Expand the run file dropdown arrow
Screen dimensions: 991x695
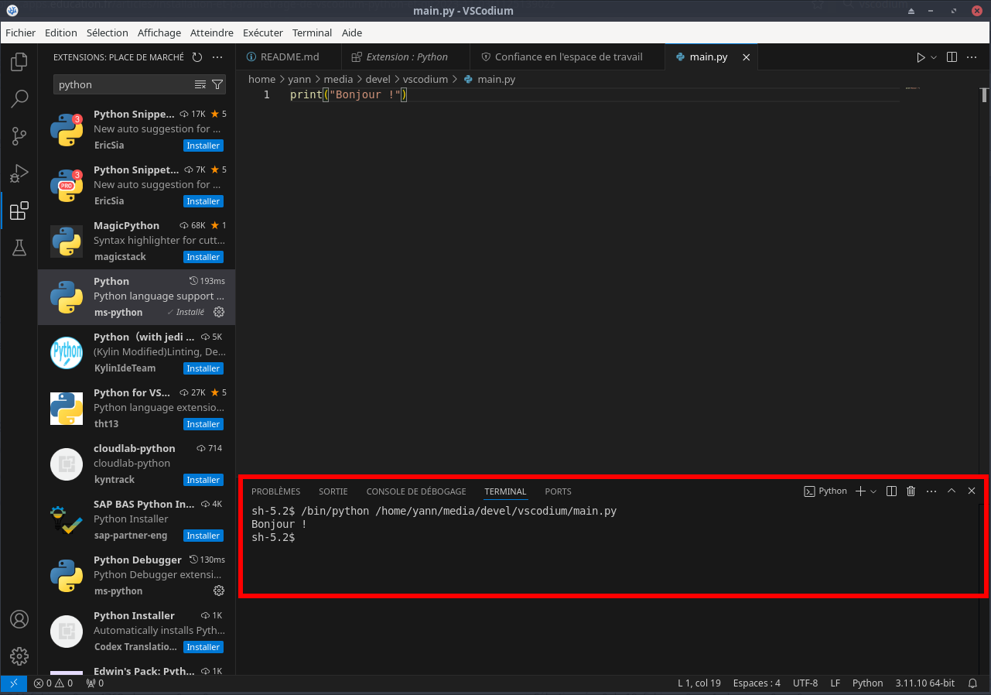click(934, 57)
